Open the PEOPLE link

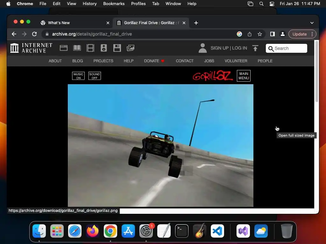pyautogui.click(x=265, y=61)
